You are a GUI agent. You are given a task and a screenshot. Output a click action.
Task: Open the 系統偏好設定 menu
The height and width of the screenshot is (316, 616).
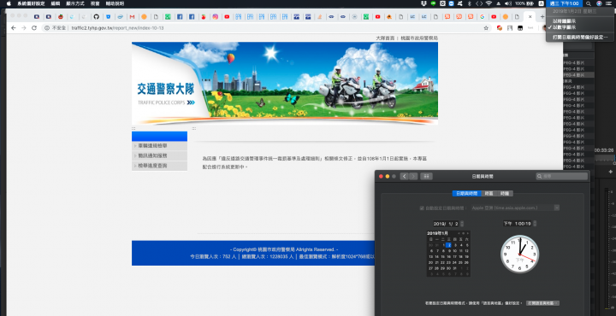(31, 3)
